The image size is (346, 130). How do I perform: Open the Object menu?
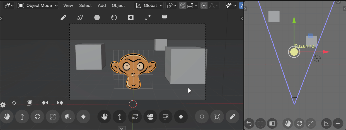pyautogui.click(x=118, y=6)
